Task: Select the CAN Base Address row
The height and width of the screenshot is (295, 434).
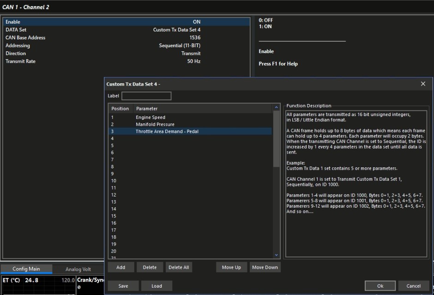Action: pos(126,38)
